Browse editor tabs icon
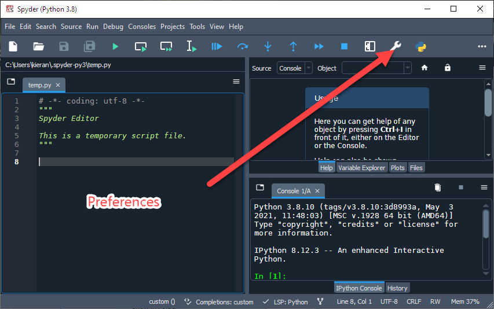Viewport: 494px width, 309px height. click(x=11, y=82)
